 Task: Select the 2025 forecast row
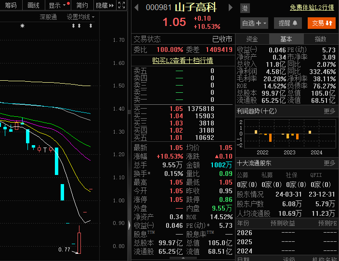(x=287, y=242)
